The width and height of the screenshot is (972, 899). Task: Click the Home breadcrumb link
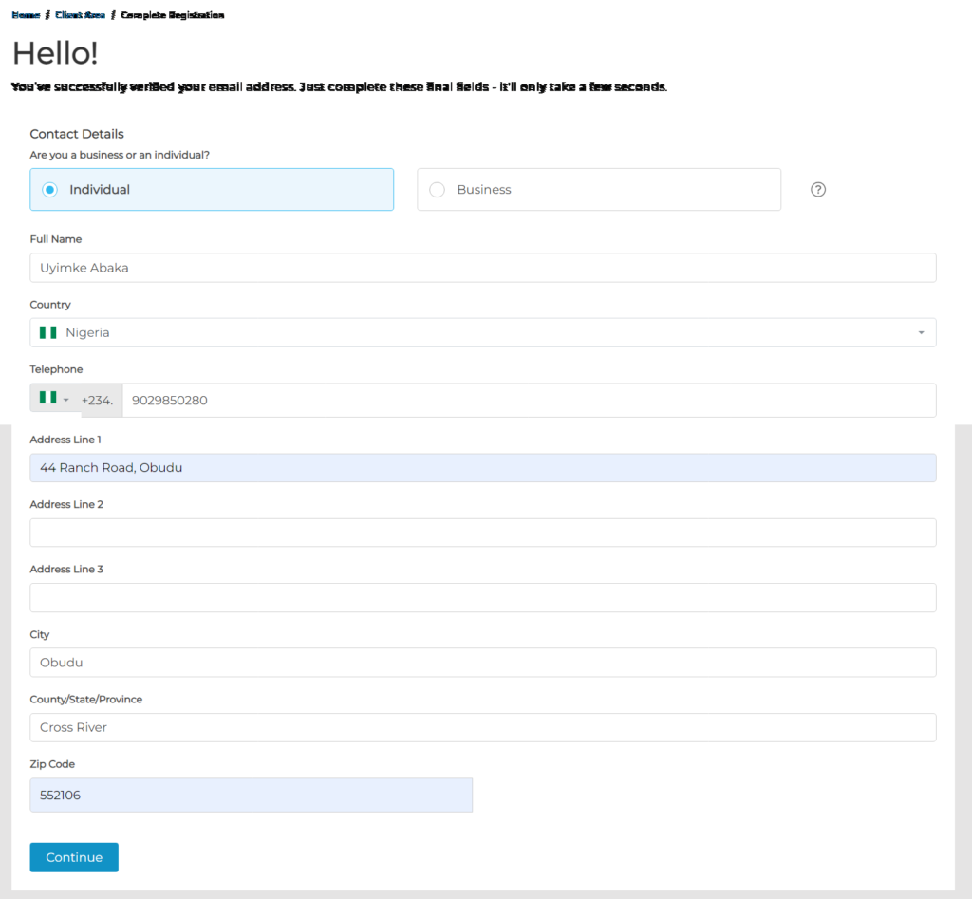click(26, 15)
